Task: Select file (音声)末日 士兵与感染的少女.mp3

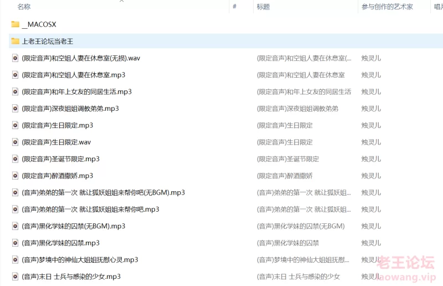Action: click(71, 277)
